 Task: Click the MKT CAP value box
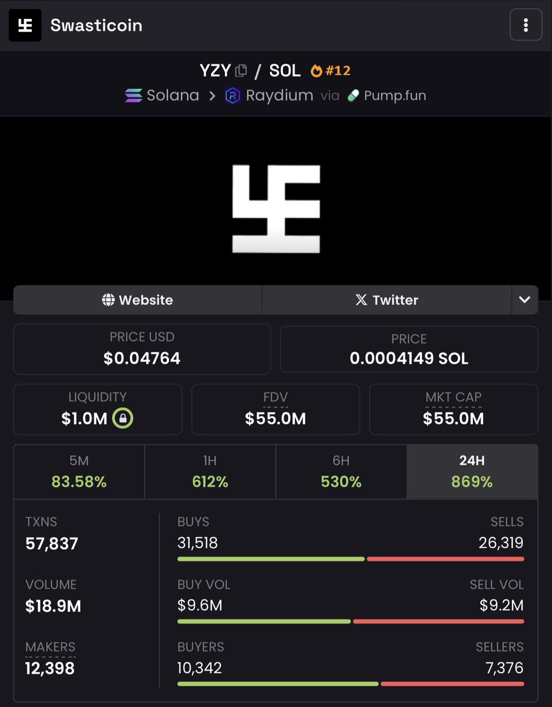(x=454, y=409)
